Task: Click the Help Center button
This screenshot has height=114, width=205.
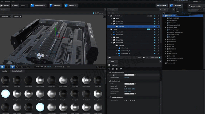Action: [x=162, y=5]
